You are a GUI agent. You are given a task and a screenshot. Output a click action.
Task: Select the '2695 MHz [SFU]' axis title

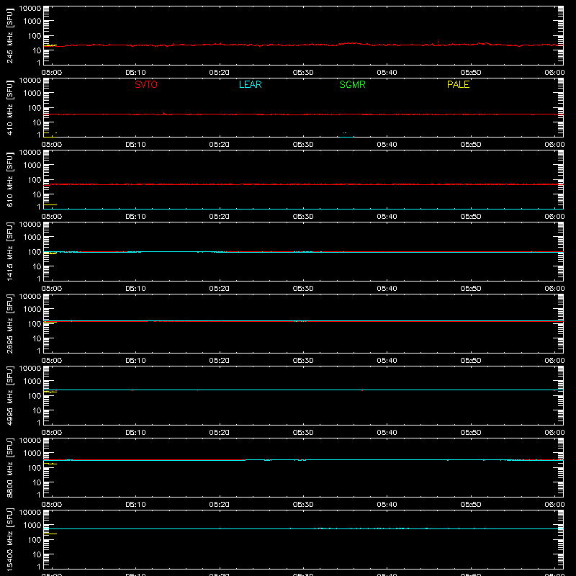click(x=10, y=324)
